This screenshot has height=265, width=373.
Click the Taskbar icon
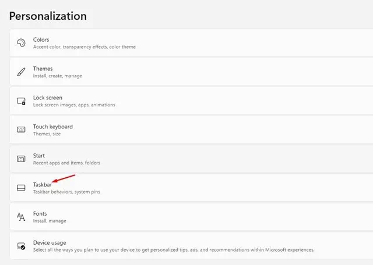[x=21, y=188]
